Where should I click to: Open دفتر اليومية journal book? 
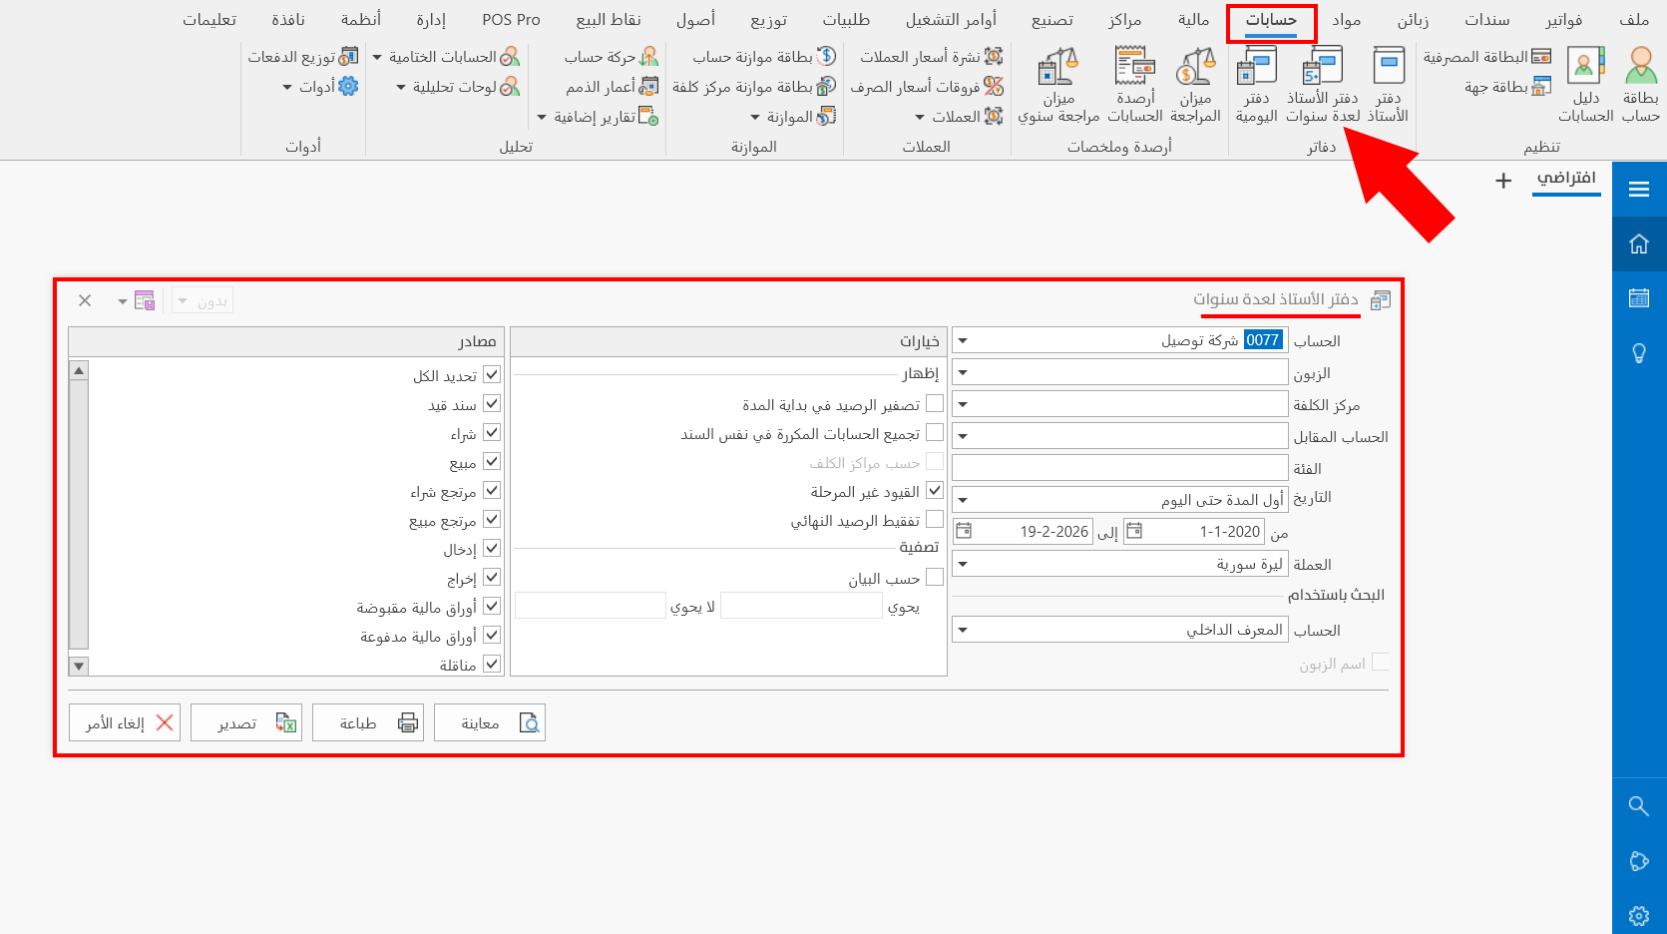tap(1257, 86)
